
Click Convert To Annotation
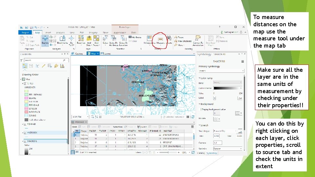(x=198, y=41)
